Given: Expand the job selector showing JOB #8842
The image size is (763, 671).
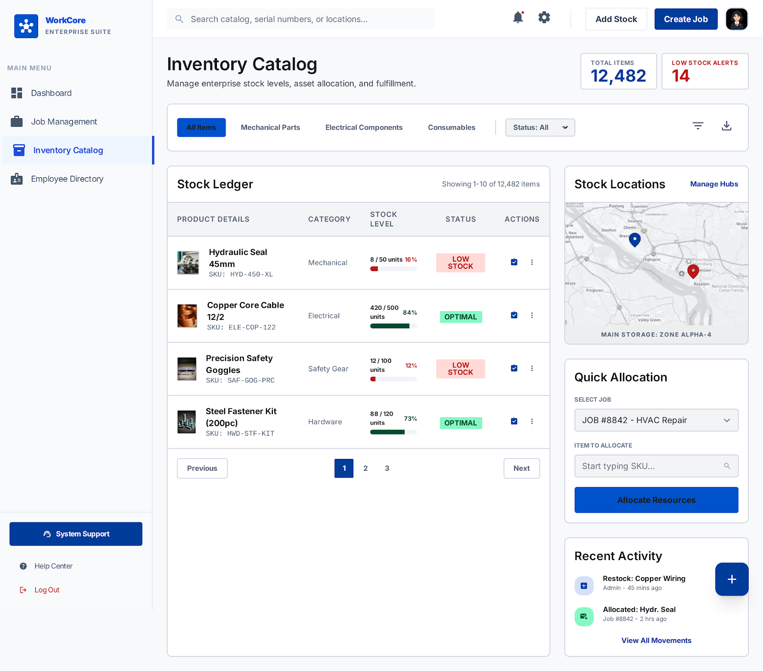Looking at the screenshot, I should coord(656,420).
